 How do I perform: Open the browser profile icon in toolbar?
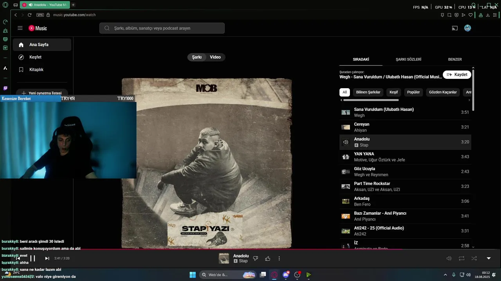point(481,15)
